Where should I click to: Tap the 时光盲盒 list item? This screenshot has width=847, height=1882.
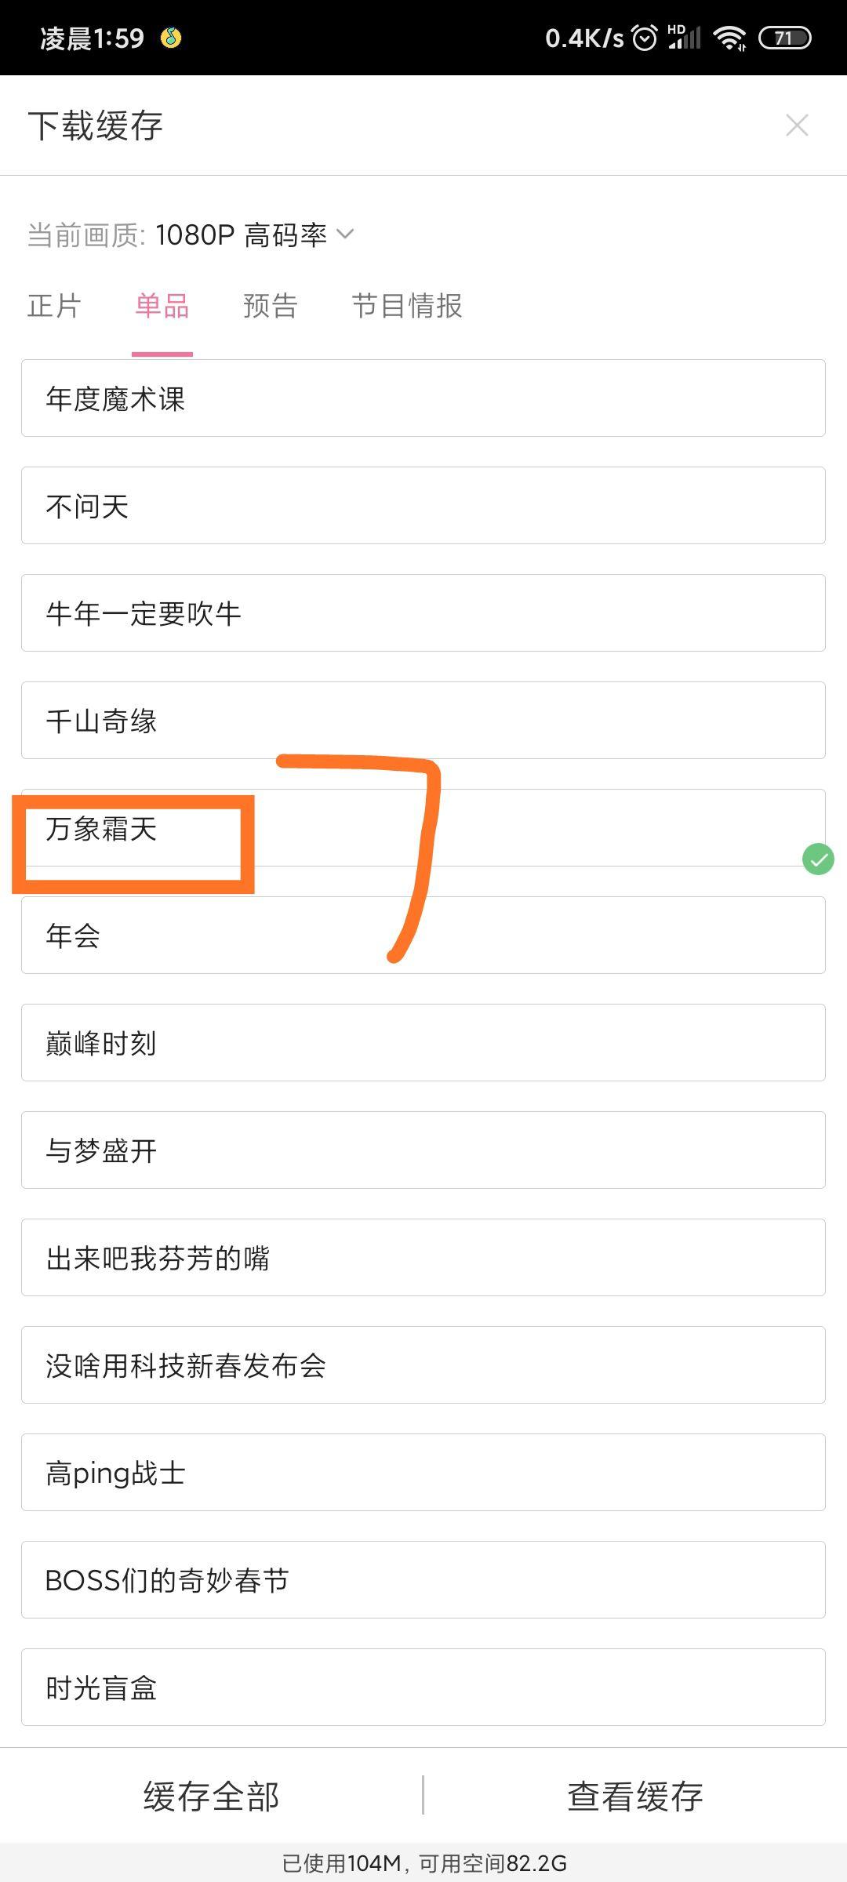click(x=423, y=1688)
